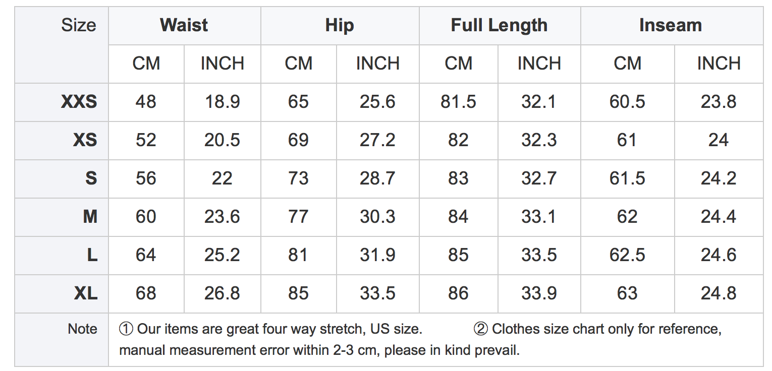Click the XL size row label
This screenshot has width=772, height=371.
(86, 293)
